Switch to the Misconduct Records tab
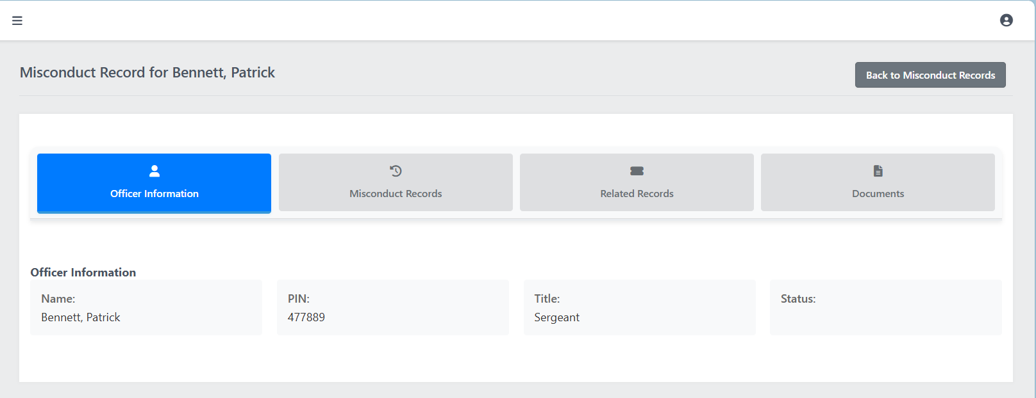 396,182
